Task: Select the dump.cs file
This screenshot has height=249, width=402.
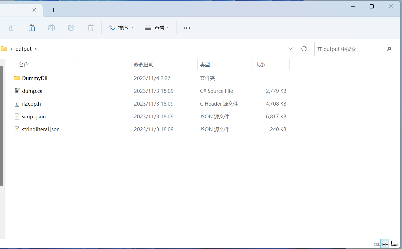Action: point(32,91)
